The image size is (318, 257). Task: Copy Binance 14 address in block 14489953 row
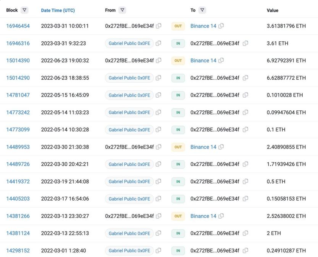221,147
